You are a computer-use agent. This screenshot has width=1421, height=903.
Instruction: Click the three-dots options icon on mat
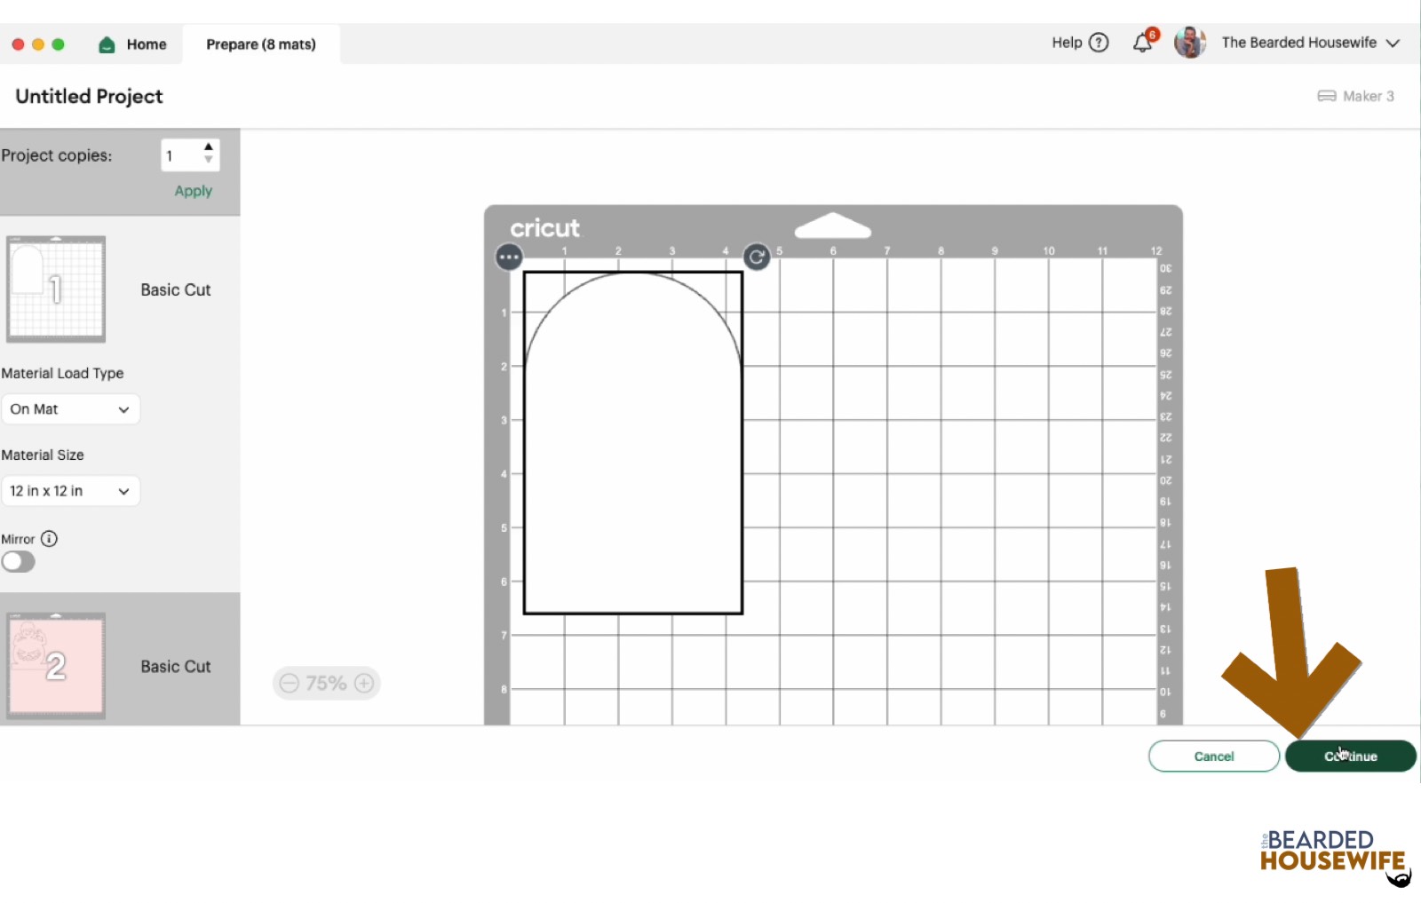coord(509,257)
